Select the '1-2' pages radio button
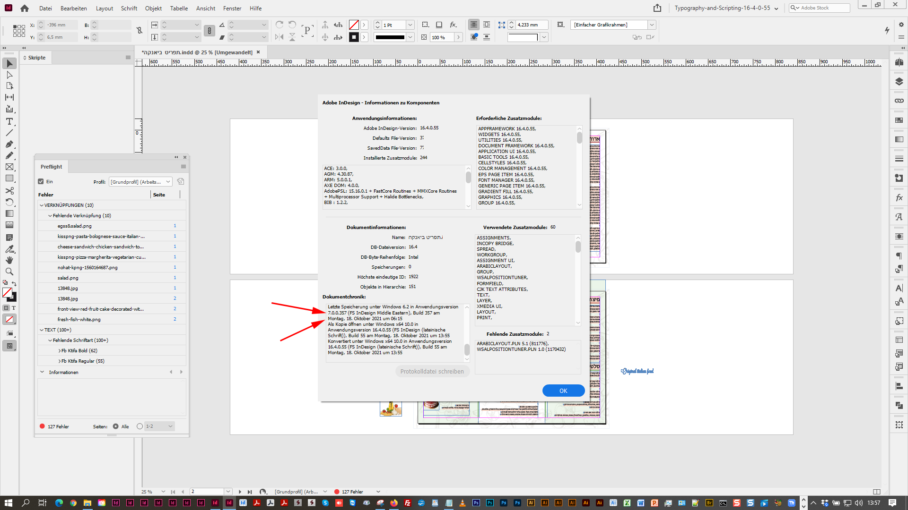This screenshot has width=908, height=510. pyautogui.click(x=140, y=426)
